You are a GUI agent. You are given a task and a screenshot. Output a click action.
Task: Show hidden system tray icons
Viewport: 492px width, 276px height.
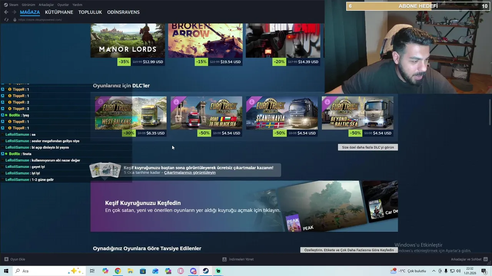pyautogui.click(x=434, y=271)
